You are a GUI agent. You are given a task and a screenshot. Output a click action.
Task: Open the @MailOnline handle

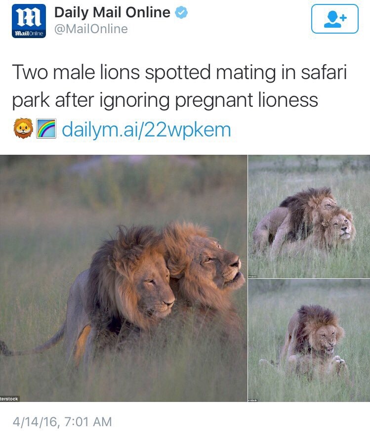pyautogui.click(x=91, y=29)
